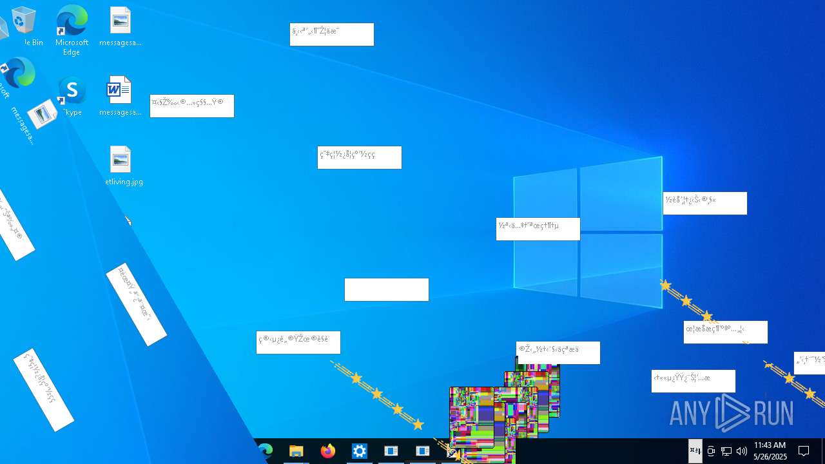Open the volume speaker tray icon
This screenshot has width=825, height=464.
742,451
